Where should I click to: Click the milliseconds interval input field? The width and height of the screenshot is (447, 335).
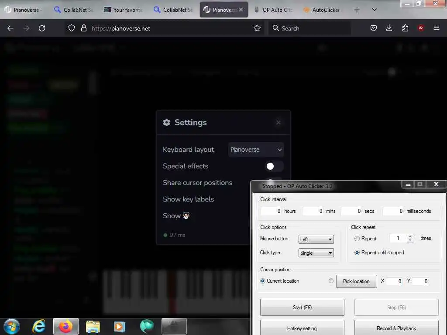coord(393,211)
